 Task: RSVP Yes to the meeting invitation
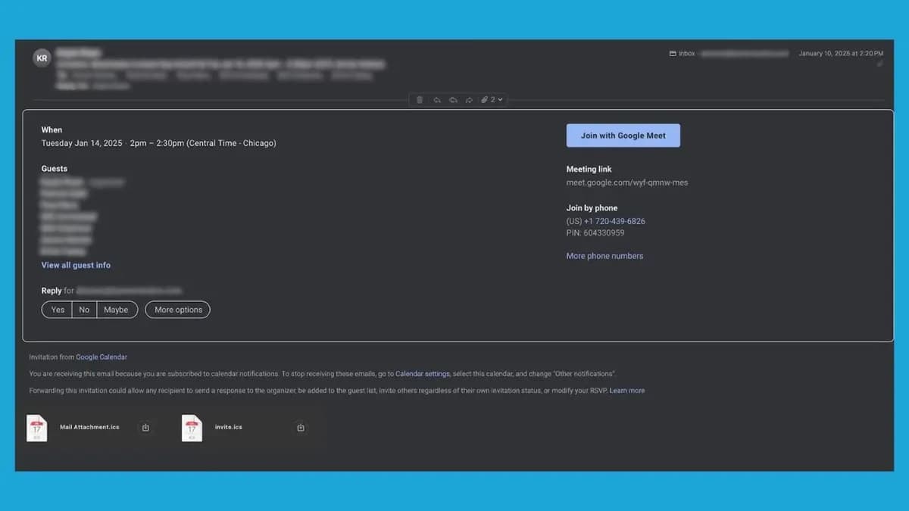click(57, 310)
